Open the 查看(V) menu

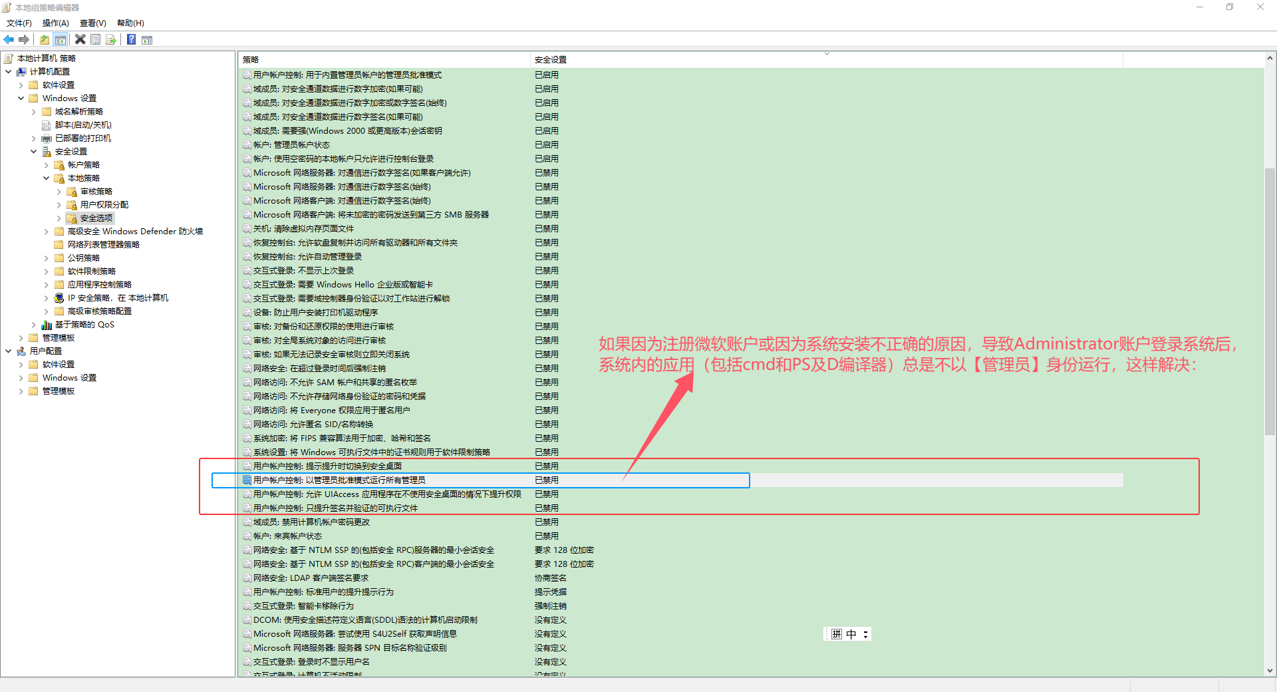point(92,23)
